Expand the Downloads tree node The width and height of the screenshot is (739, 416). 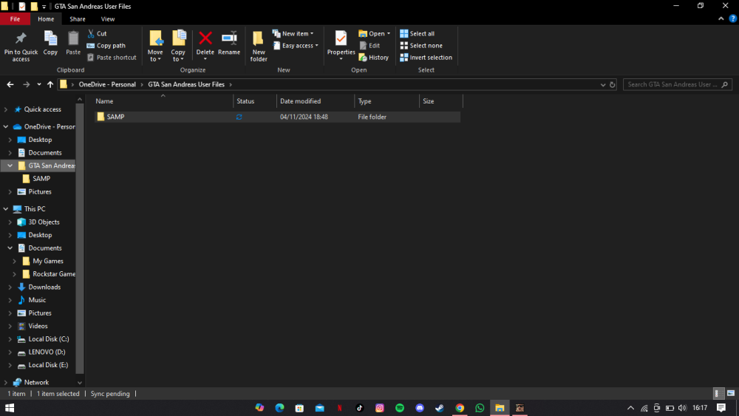tap(10, 287)
